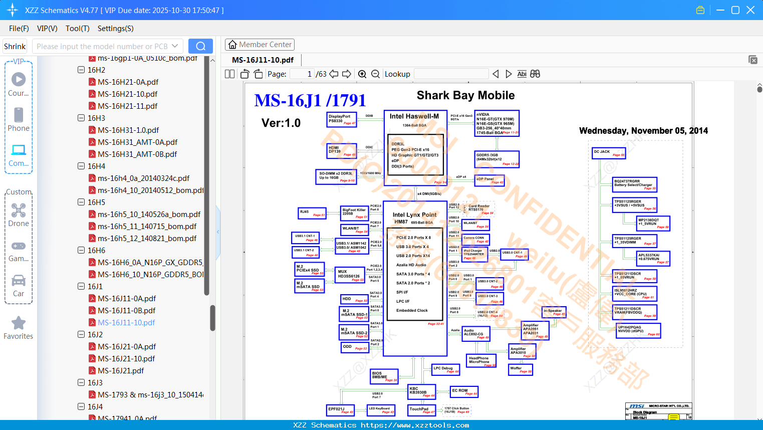This screenshot has width=763, height=430.
Task: Open MS-16H21-11.pdf file
Action: 128,106
